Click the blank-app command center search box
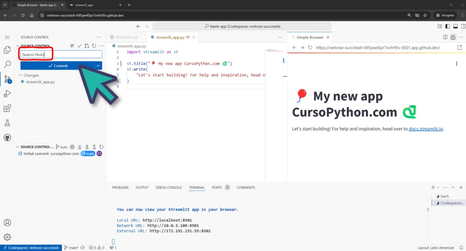Viewport: 466px width, 251px height. [x=242, y=26]
